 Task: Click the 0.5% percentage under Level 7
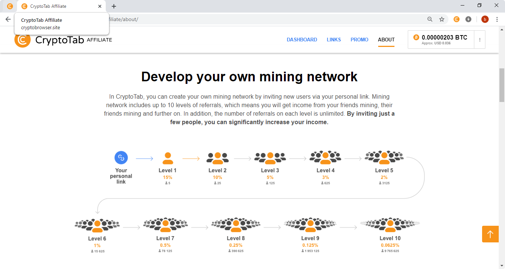click(x=165, y=245)
